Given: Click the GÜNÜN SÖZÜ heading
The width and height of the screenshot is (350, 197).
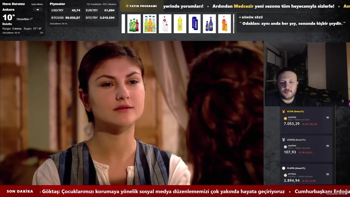Looking at the screenshot, I should 252,17.
